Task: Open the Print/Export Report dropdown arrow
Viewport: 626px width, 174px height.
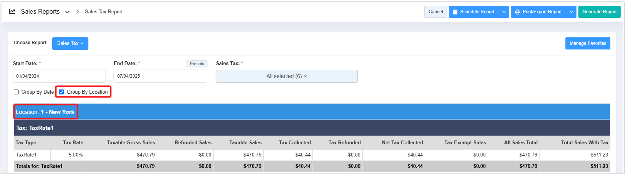Action: [x=571, y=12]
